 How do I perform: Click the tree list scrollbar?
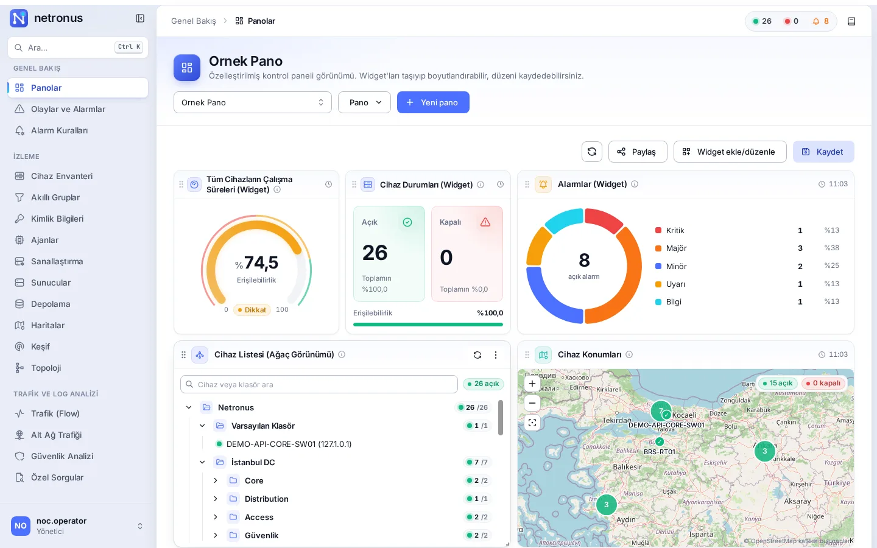coord(501,418)
